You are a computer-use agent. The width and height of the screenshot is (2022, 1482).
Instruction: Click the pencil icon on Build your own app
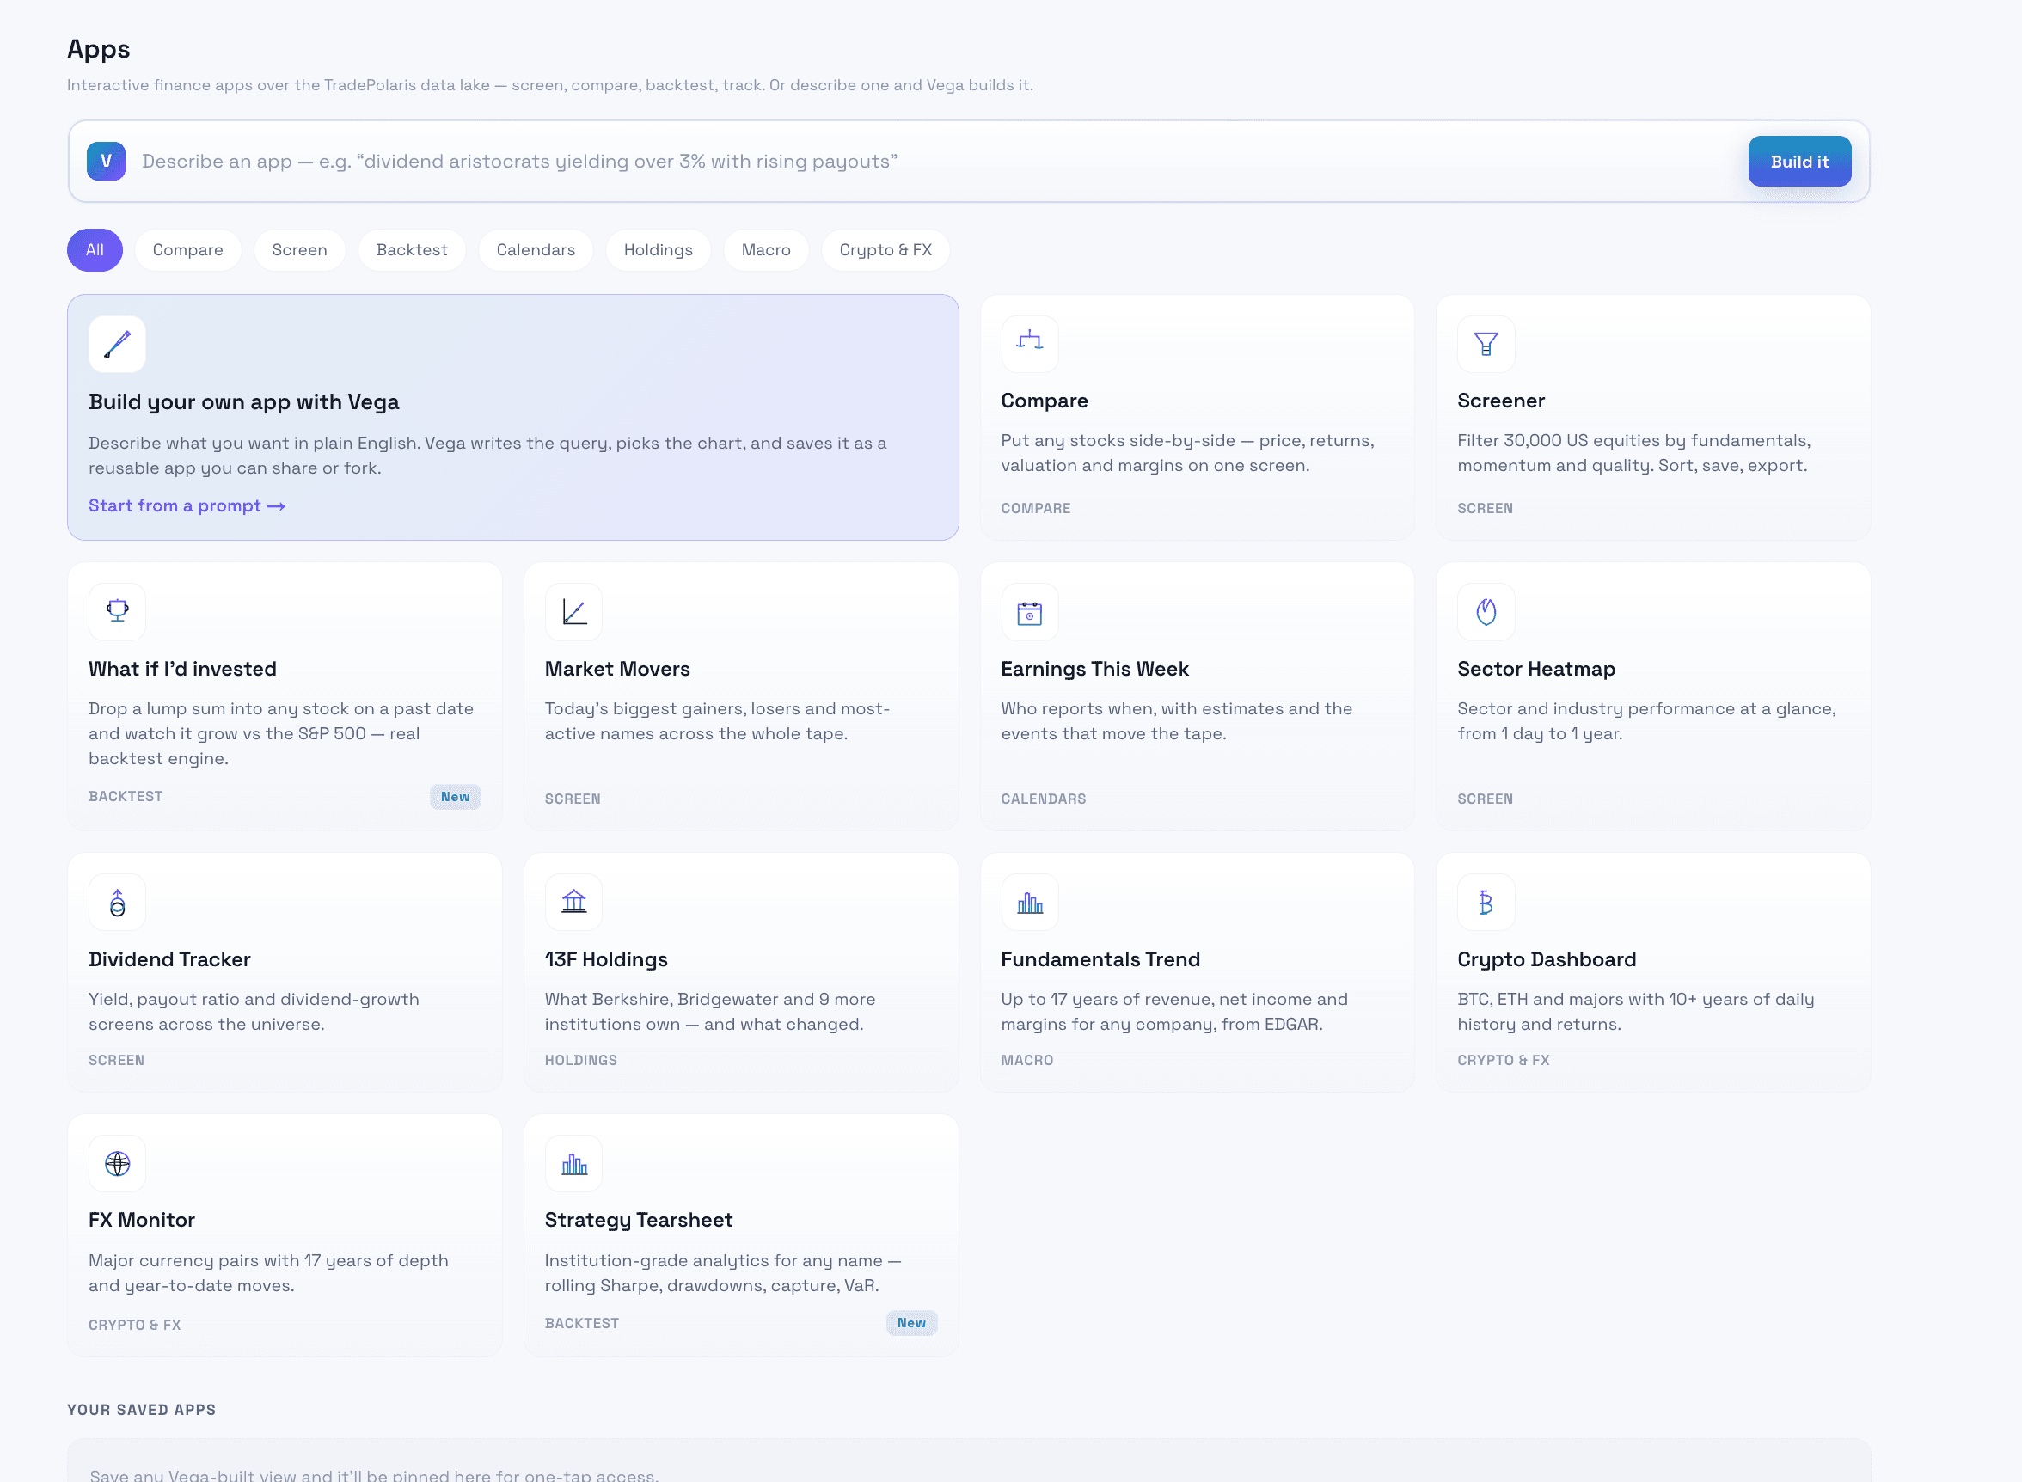pyautogui.click(x=118, y=345)
